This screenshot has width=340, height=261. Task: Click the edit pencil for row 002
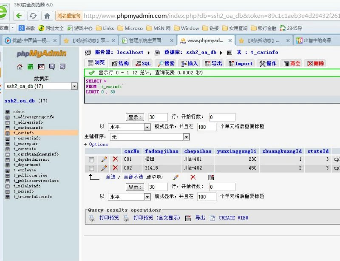point(104,168)
